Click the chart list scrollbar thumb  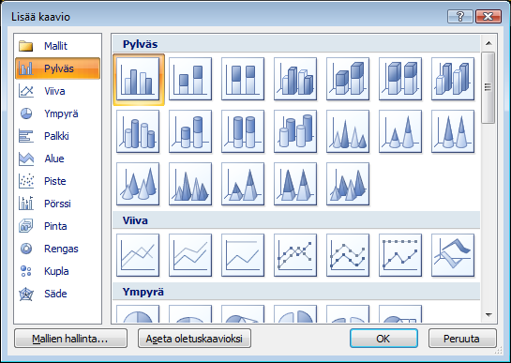tap(488, 87)
